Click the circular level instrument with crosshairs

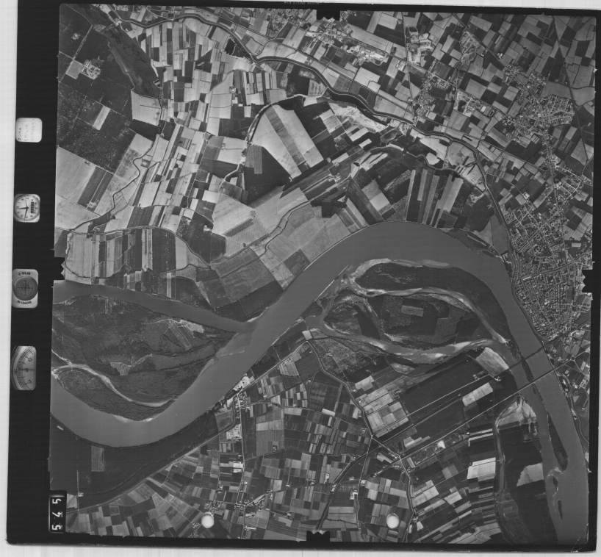(x=25, y=288)
